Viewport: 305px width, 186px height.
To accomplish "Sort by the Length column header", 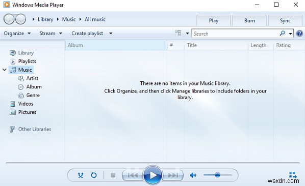I will click(x=261, y=45).
